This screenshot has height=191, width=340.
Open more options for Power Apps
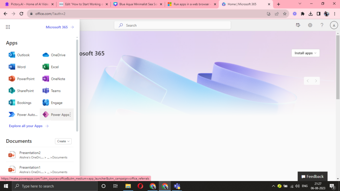tap(70, 115)
